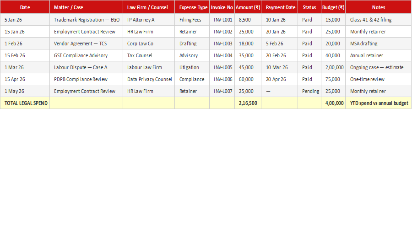Screen dimensions: 412x229
Task: Select invoice INV-L001
Action: (x=222, y=20)
